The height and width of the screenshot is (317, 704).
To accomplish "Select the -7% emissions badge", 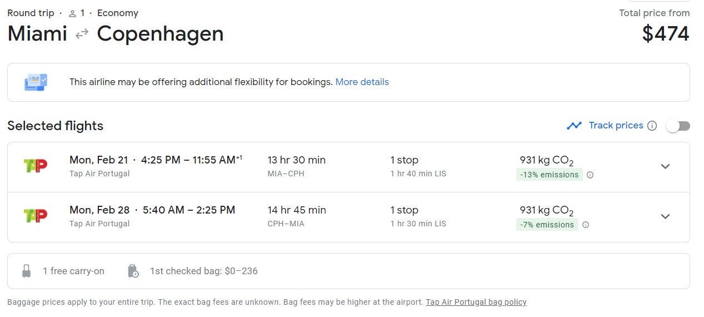I will pyautogui.click(x=547, y=225).
